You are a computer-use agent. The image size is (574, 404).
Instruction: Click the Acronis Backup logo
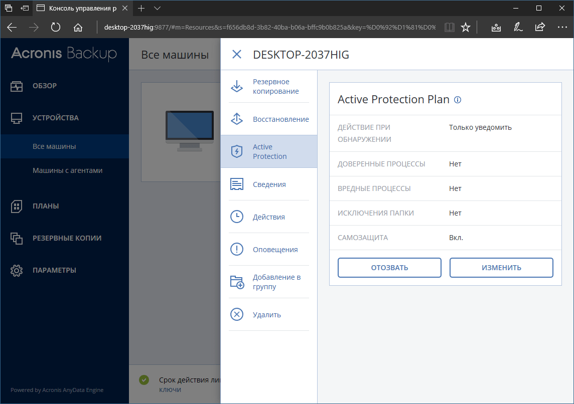pyautogui.click(x=64, y=54)
